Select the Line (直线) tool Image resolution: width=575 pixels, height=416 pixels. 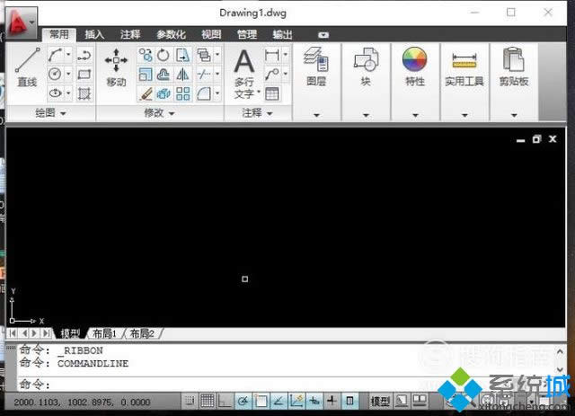(x=27, y=67)
